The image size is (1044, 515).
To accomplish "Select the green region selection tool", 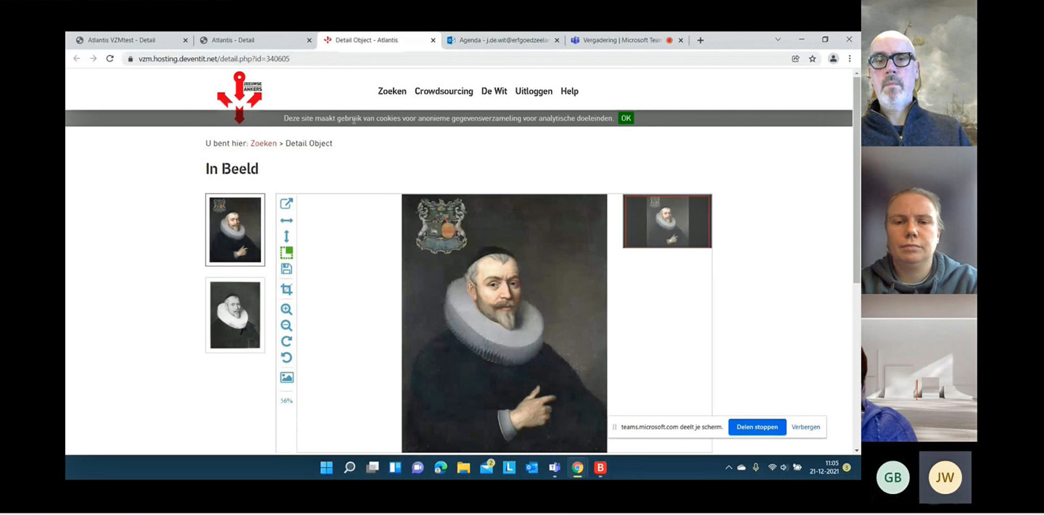I will [286, 252].
